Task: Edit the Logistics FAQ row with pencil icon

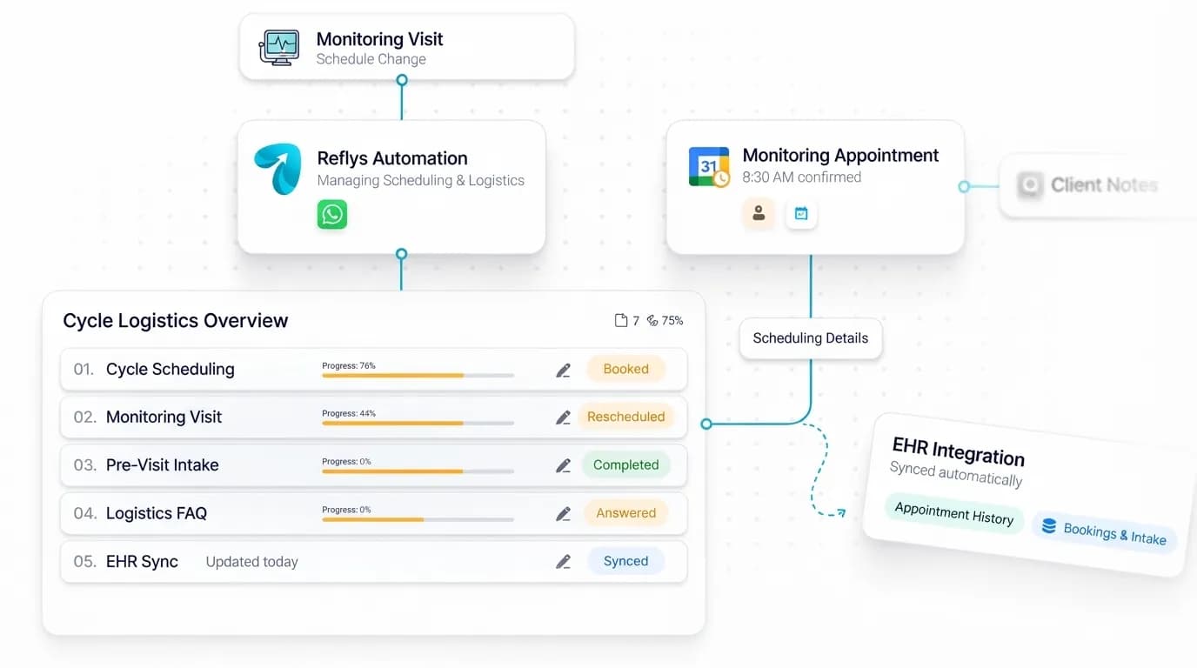Action: [564, 514]
